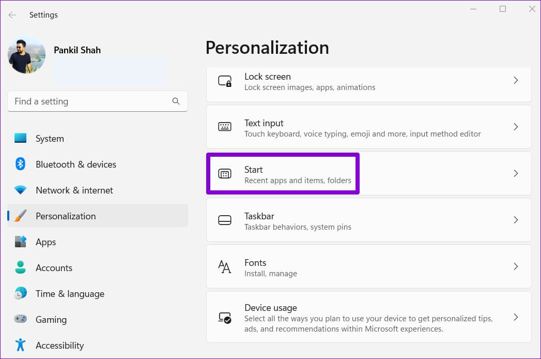
Task: Click the Gaming controller icon
Action: tap(20, 319)
